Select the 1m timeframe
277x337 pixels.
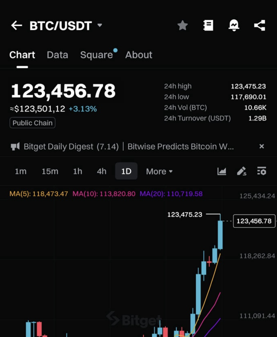click(x=21, y=171)
